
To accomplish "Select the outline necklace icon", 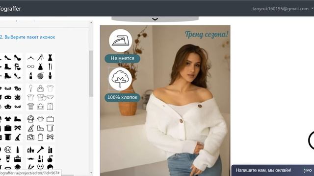I will click(x=30, y=88).
